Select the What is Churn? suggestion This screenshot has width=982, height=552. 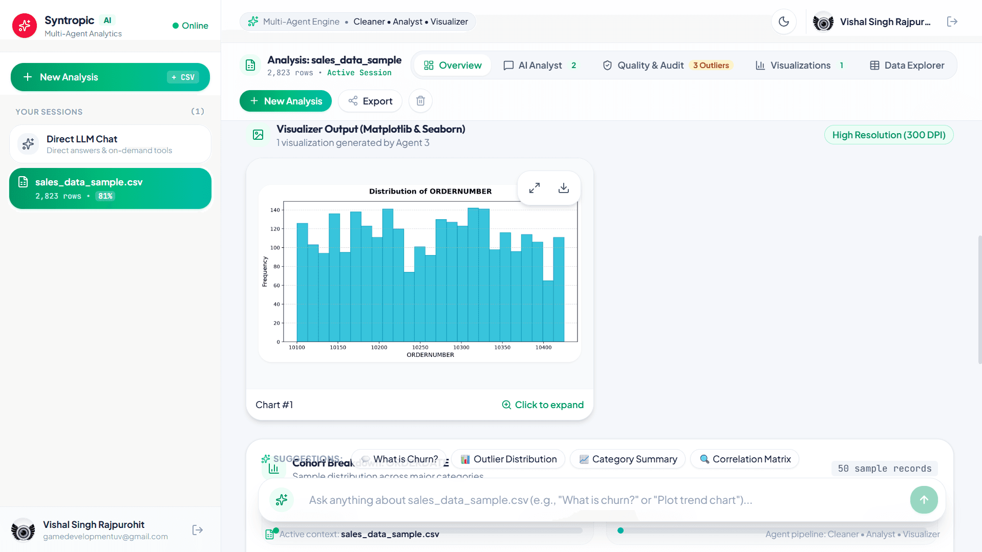[x=399, y=459]
